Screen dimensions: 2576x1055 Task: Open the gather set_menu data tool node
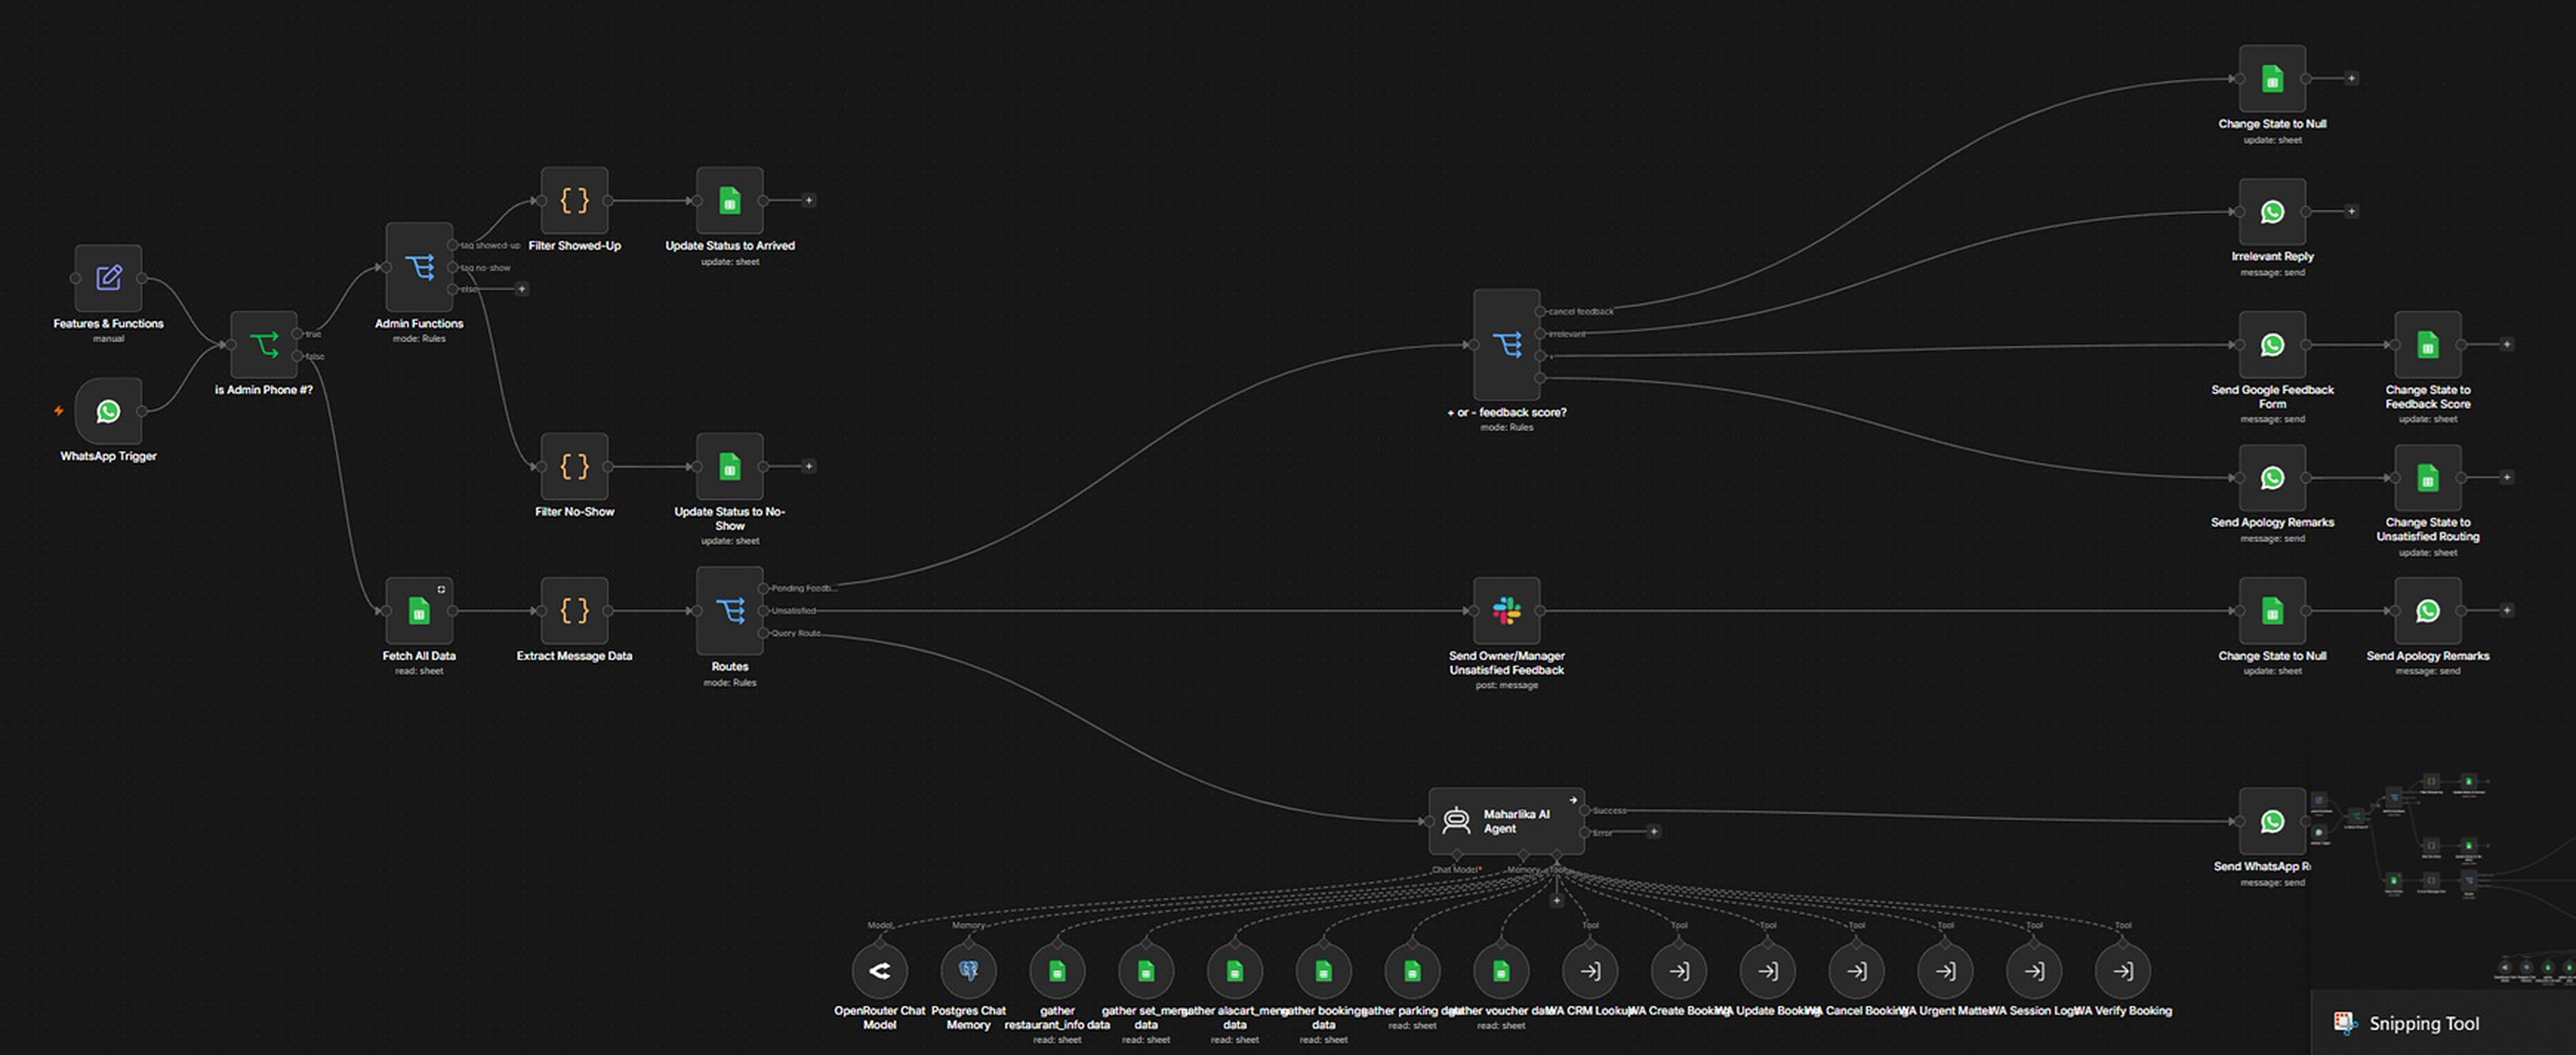1146,970
